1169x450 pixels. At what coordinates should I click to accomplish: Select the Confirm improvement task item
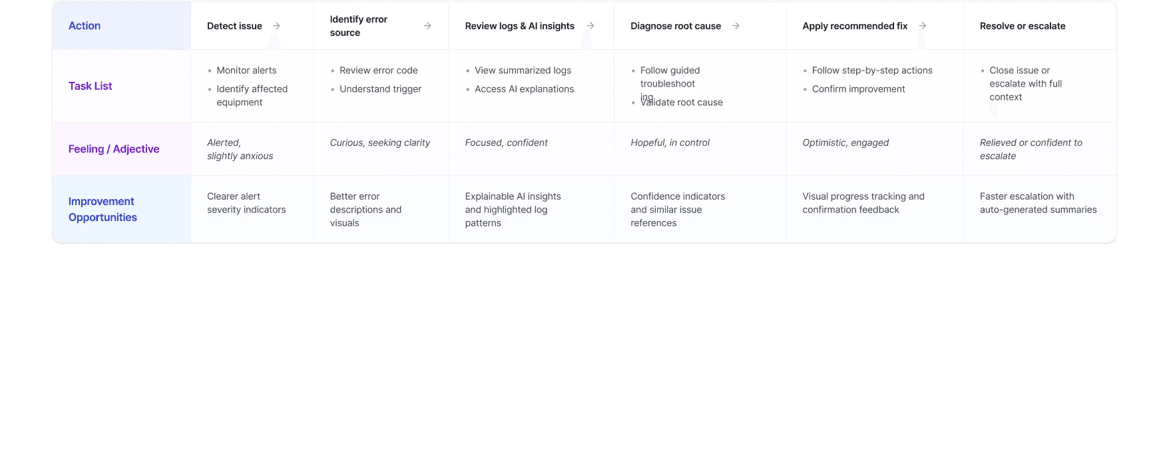858,89
